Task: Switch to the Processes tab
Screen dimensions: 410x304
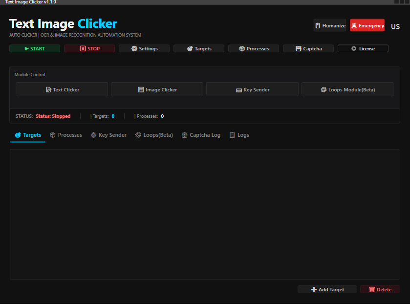Action: click(66, 135)
